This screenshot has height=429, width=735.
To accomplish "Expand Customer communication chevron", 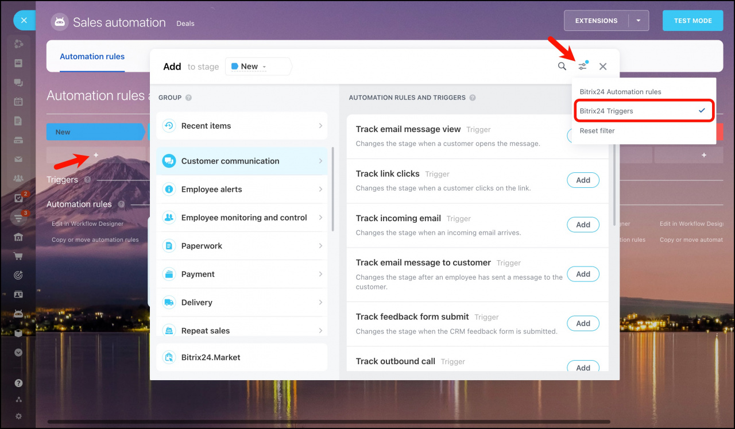I will tap(320, 161).
